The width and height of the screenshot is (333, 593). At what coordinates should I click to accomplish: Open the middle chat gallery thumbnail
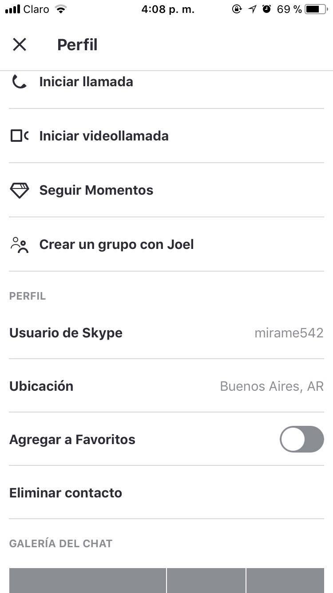tap(206, 581)
